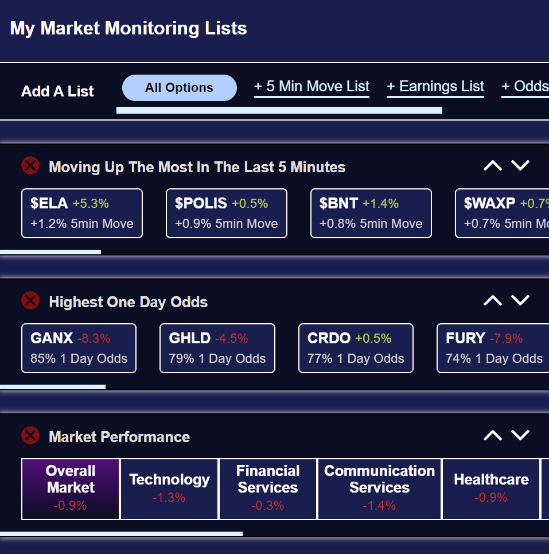Viewport: 549px width, 554px height.
Task: Move Highest One Day Odds list down
Action: tap(520, 300)
